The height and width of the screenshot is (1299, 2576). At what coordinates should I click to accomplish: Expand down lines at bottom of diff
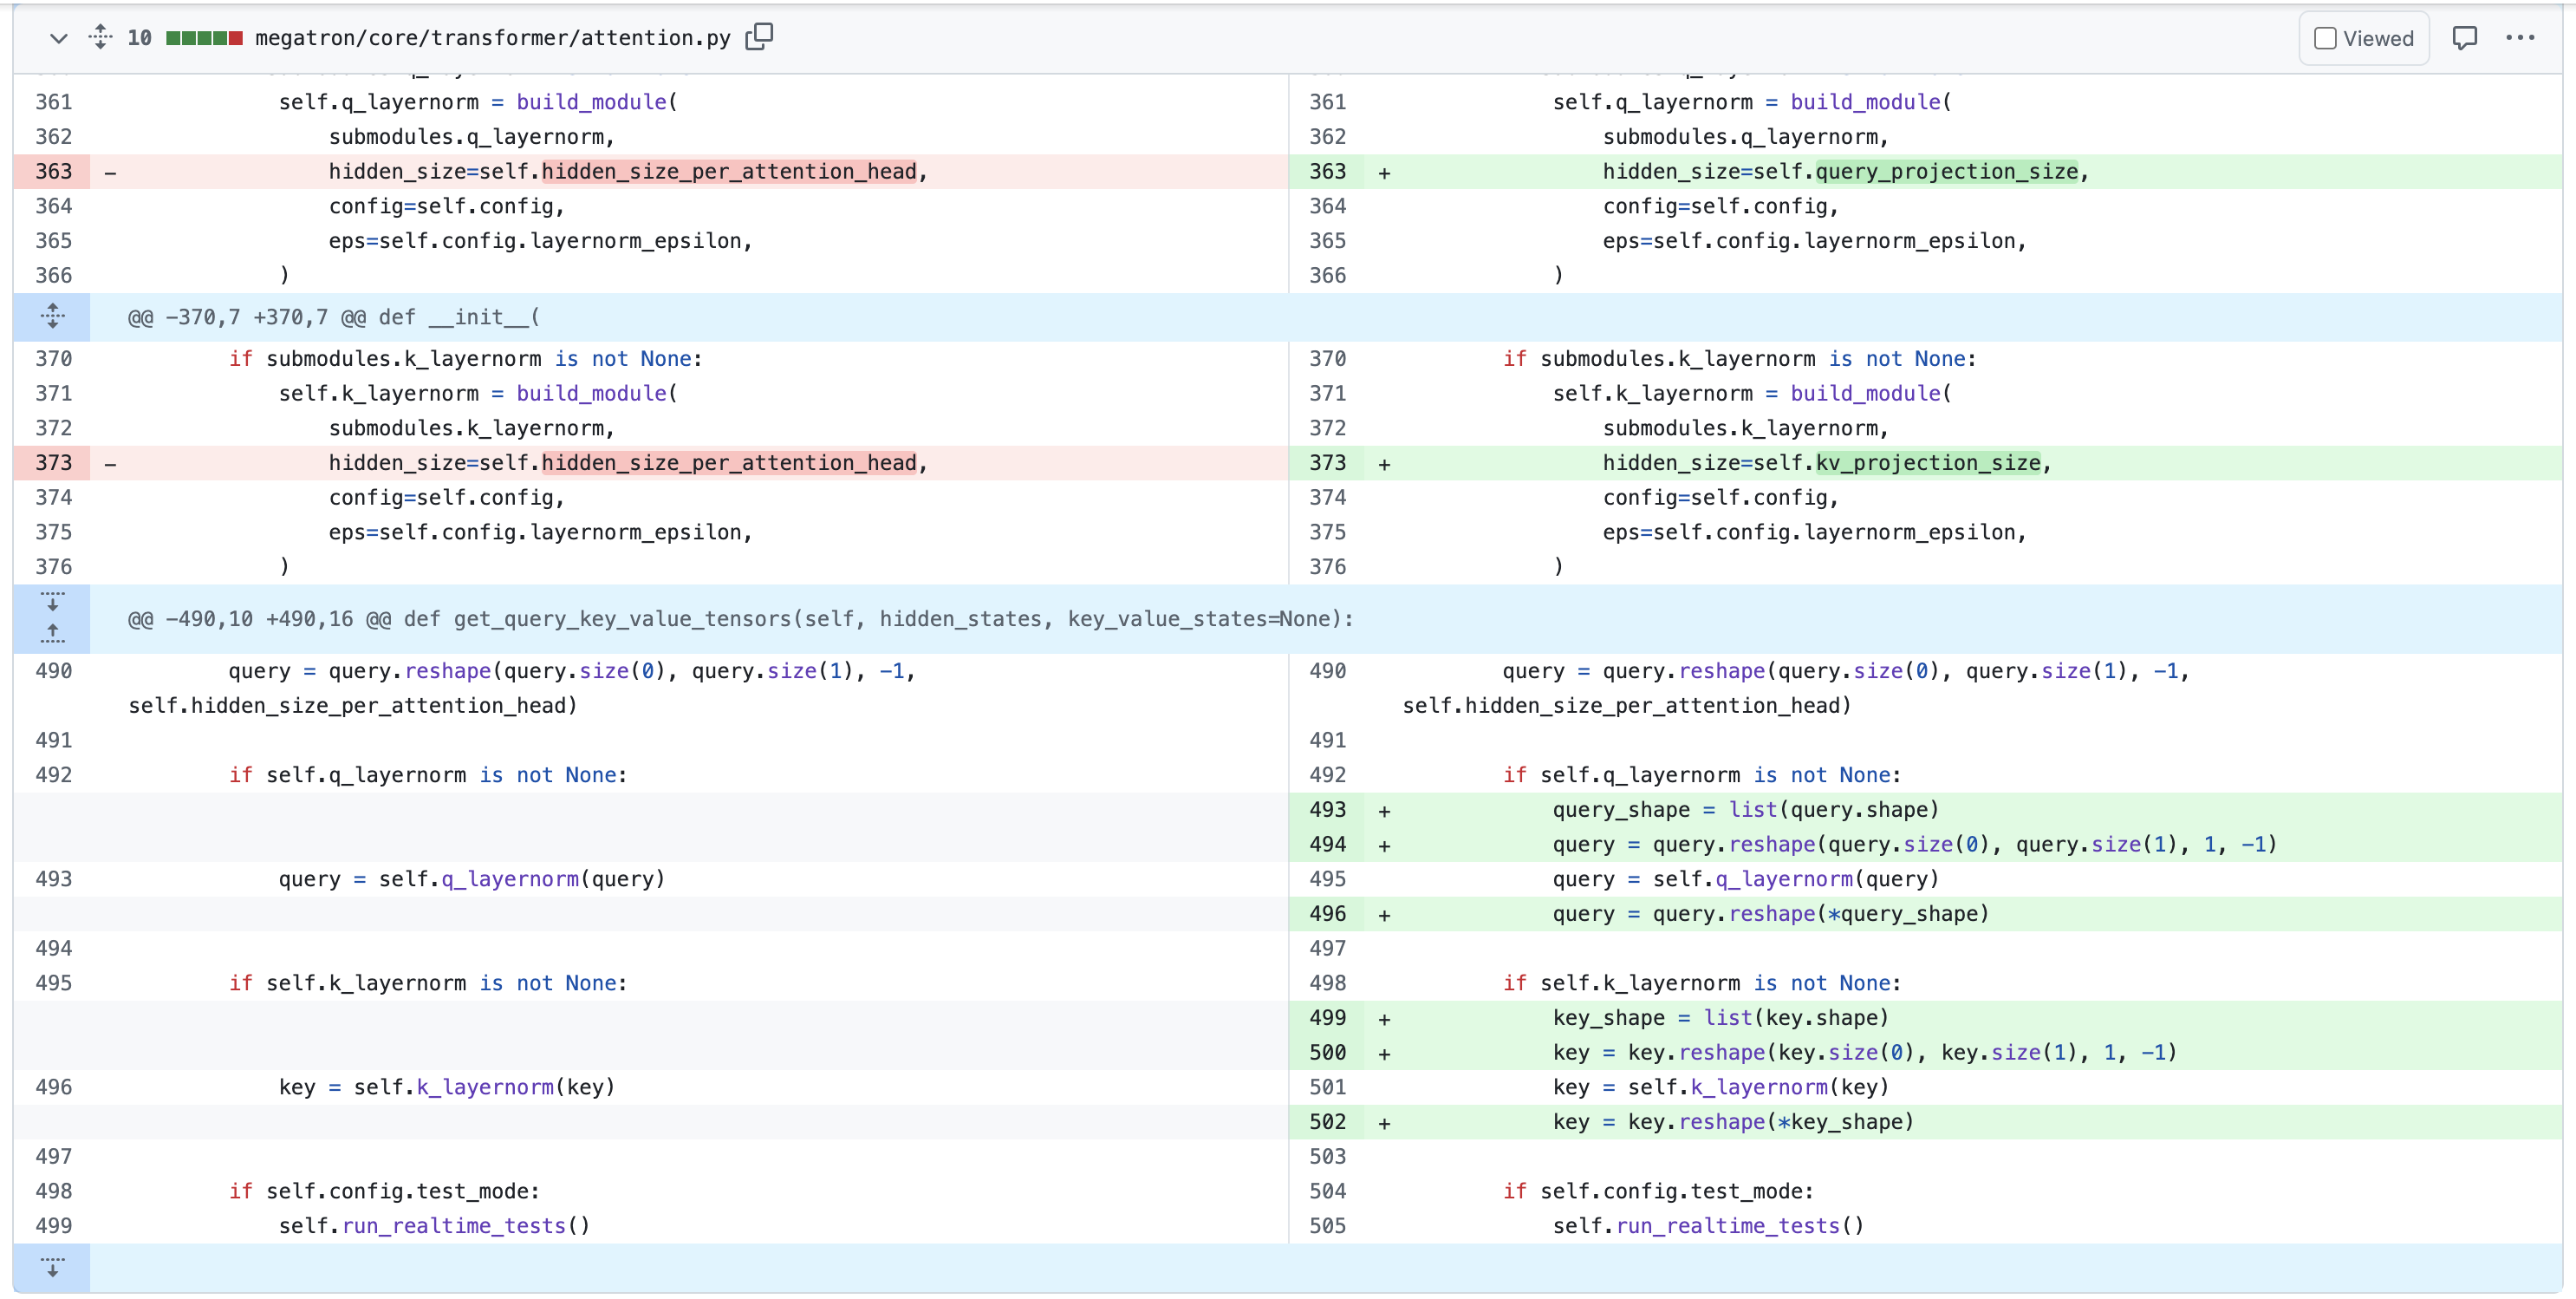click(x=52, y=1267)
